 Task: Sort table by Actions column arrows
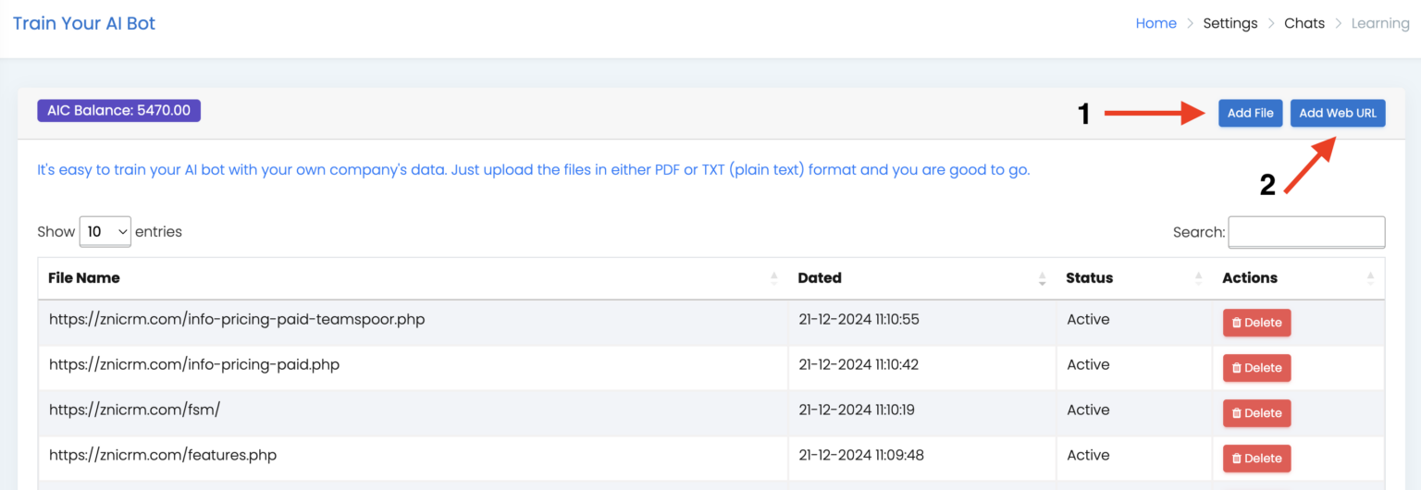1370,278
